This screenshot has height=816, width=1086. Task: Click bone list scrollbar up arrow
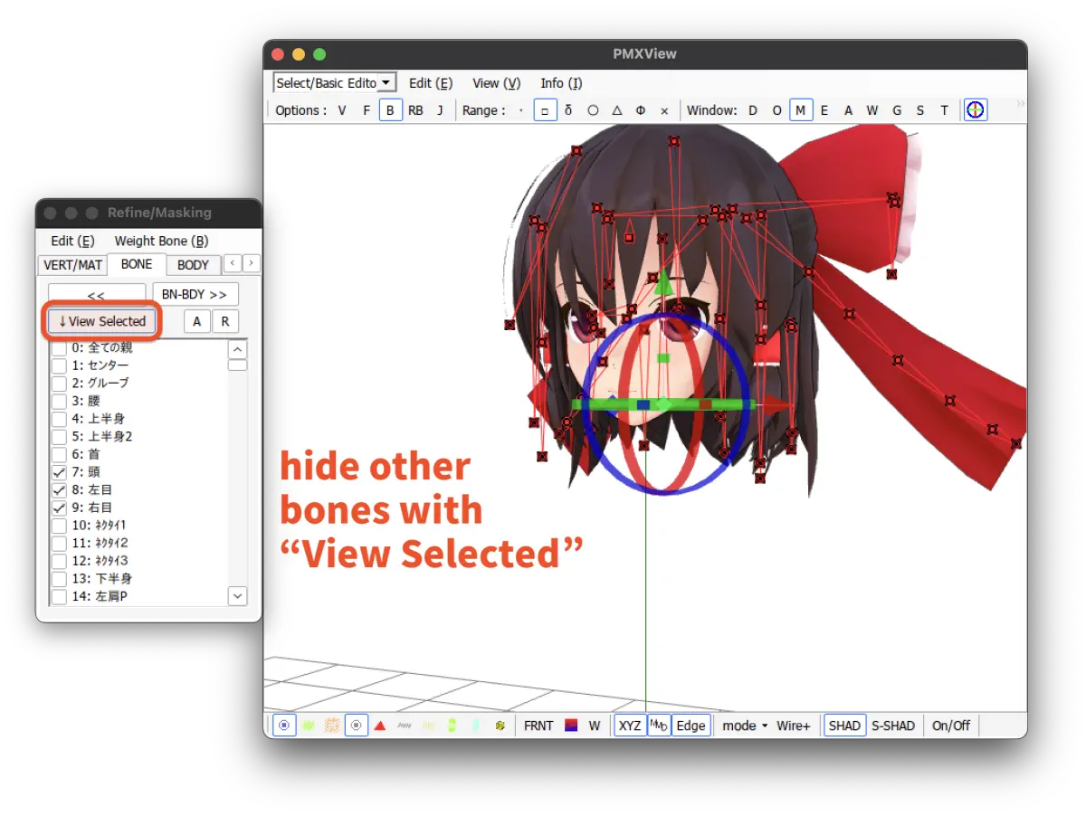[237, 349]
